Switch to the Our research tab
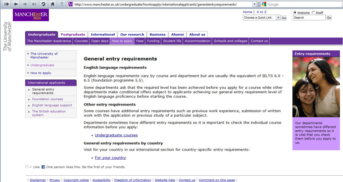The image size is (343, 182). click(x=132, y=34)
